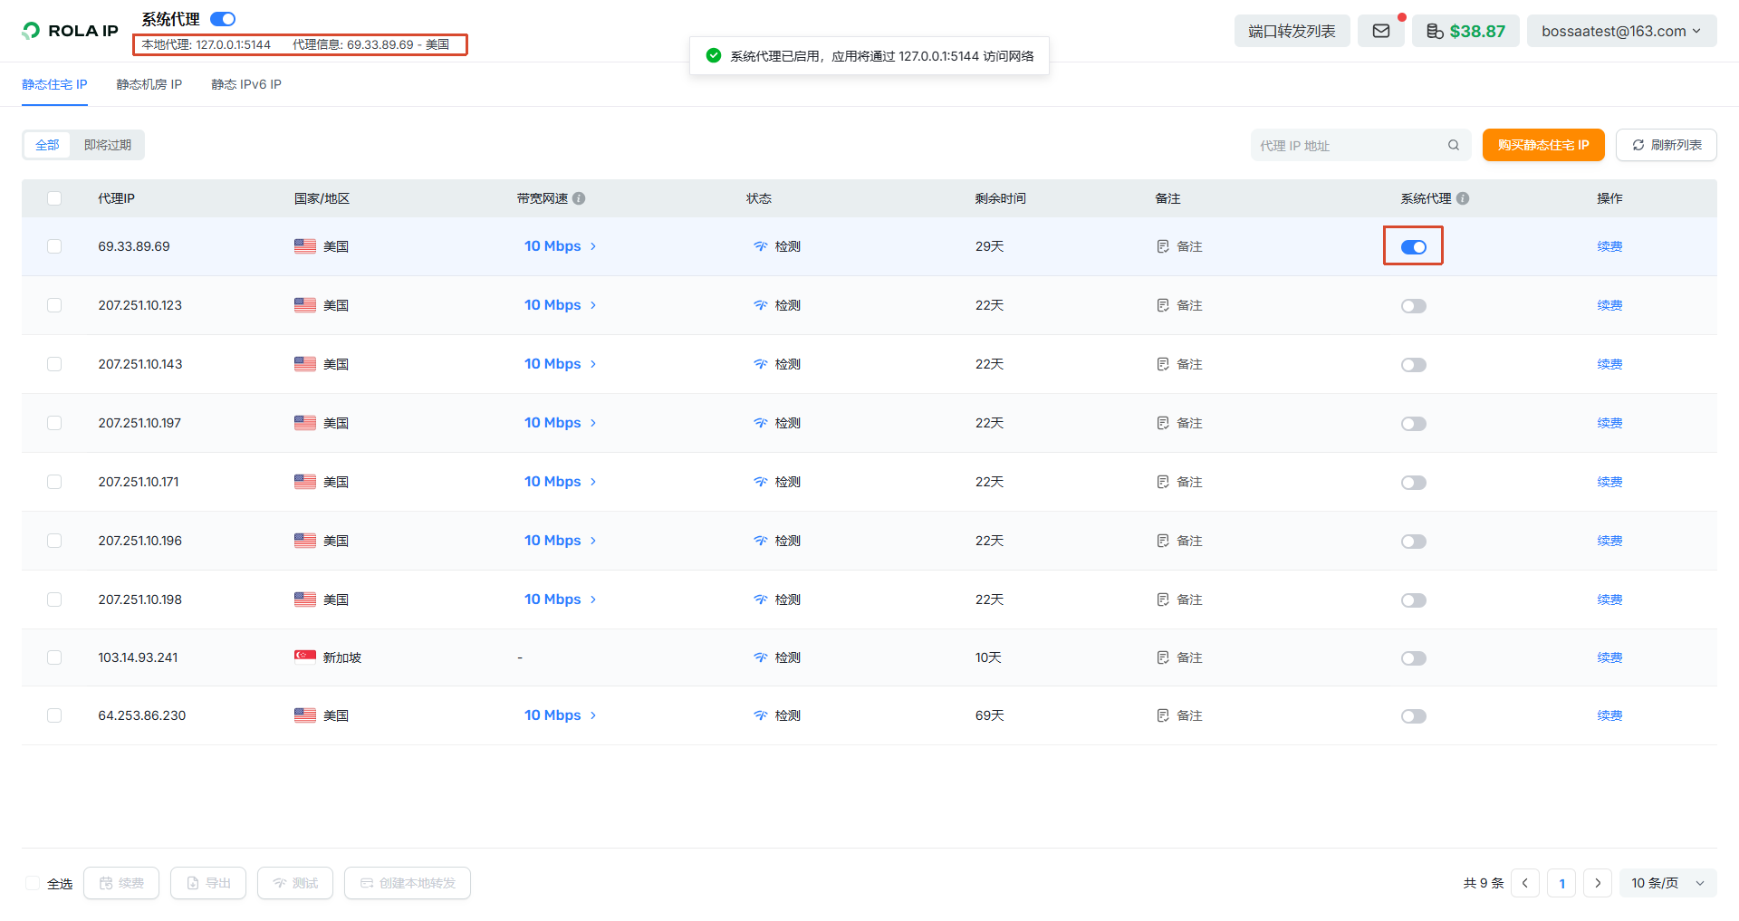Screen dimensions: 1739x921
Task: Click the balance wallet icon showing $38.87
Action: click(1435, 31)
